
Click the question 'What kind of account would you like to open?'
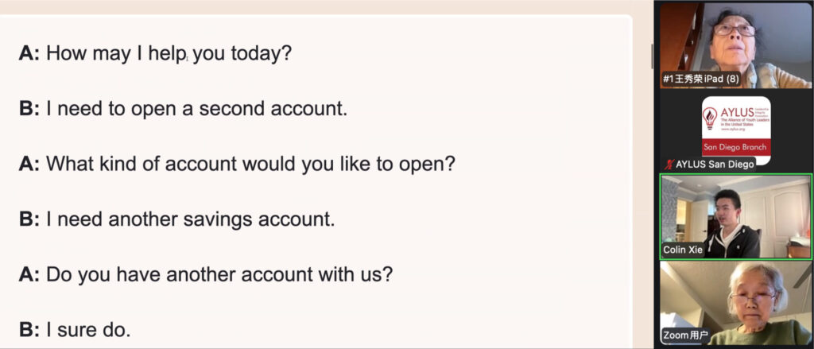pyautogui.click(x=250, y=164)
